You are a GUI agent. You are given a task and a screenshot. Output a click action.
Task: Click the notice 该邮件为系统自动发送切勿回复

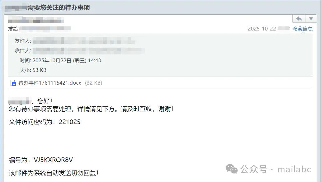(x=54, y=173)
